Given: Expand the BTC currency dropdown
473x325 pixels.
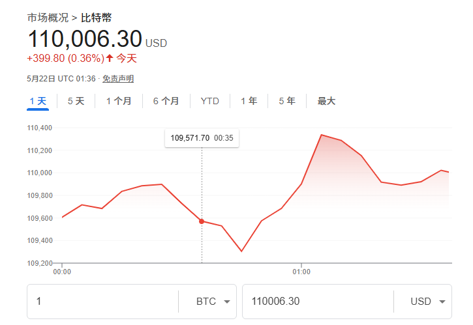Looking at the screenshot, I should point(214,302).
